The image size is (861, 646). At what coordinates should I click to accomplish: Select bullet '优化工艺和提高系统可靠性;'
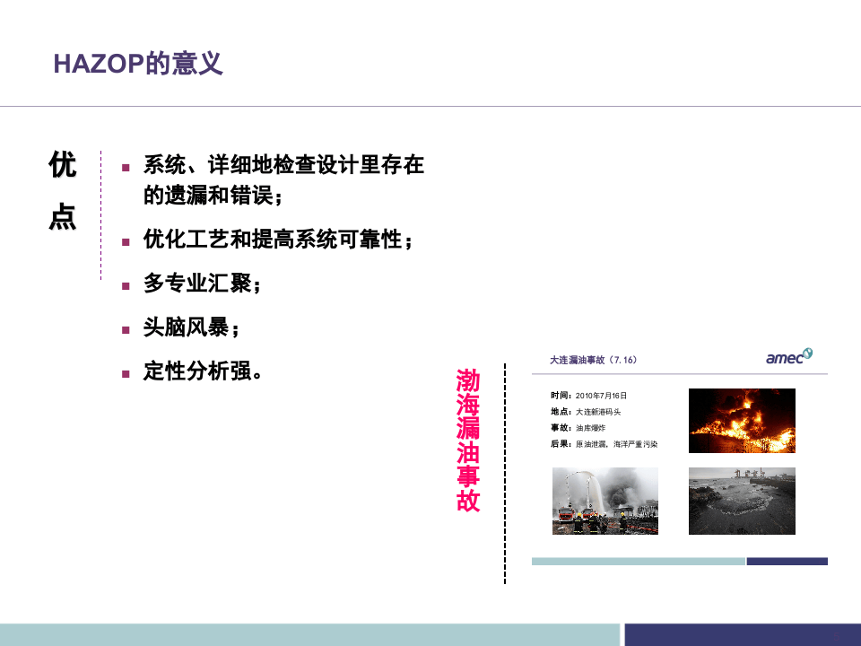[x=278, y=239]
